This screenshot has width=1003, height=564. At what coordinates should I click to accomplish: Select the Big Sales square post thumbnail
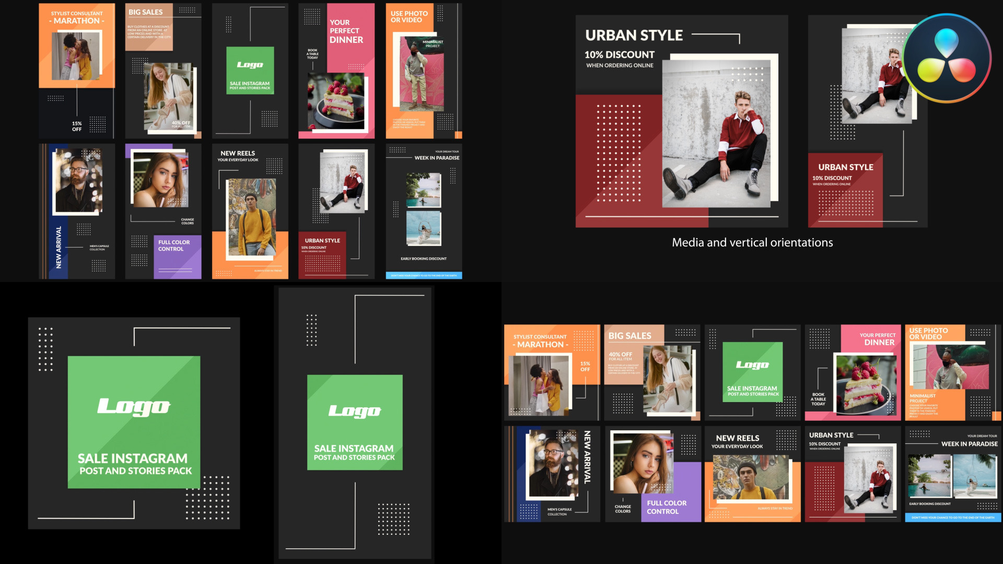point(652,372)
